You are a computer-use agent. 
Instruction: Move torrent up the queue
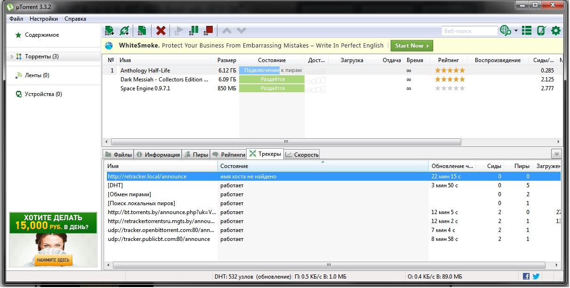pyautogui.click(x=226, y=31)
